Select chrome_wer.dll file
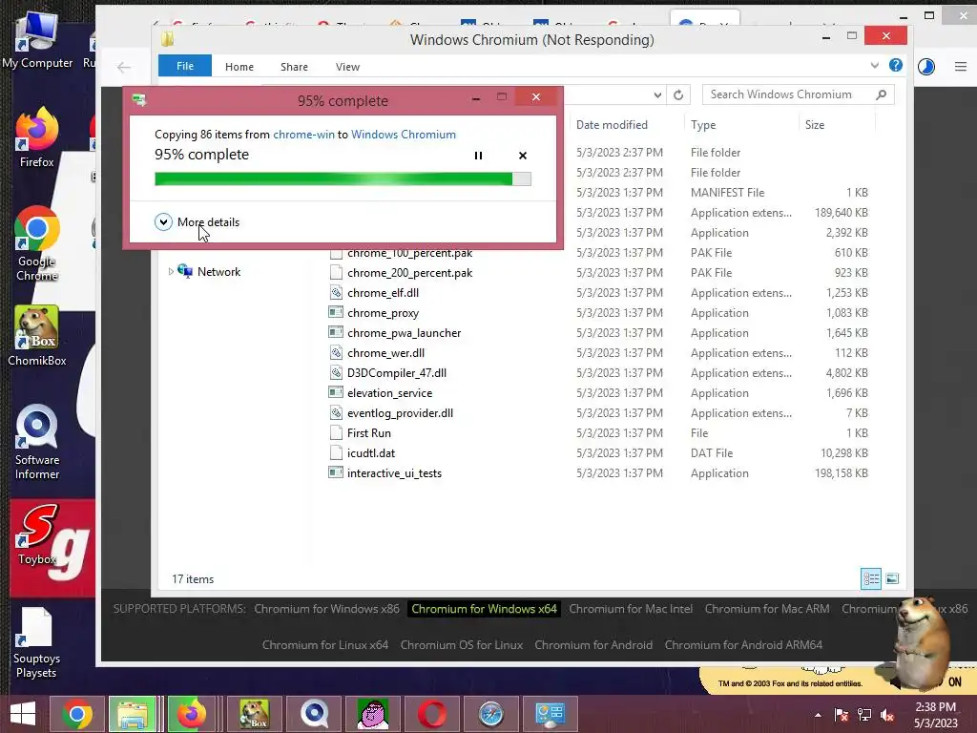This screenshot has width=977, height=733. 385,353
